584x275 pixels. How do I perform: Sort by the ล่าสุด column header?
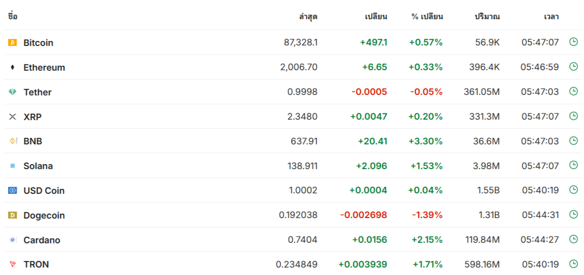[308, 16]
